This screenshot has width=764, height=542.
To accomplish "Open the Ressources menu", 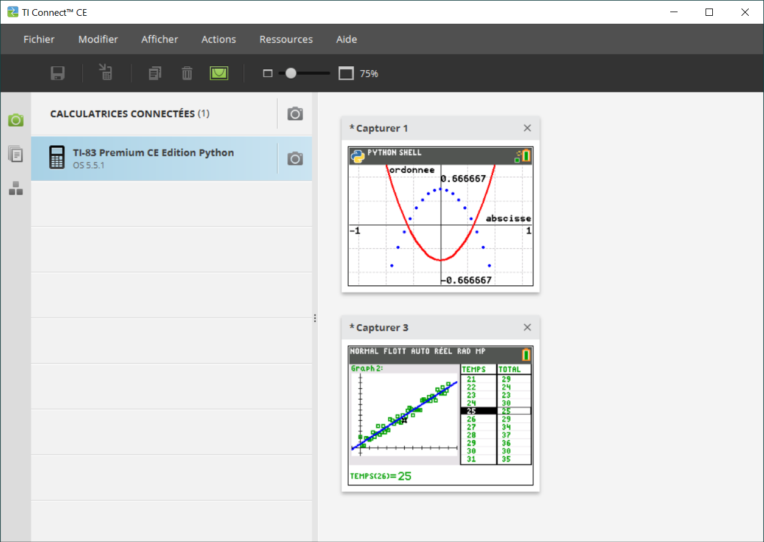I will click(286, 40).
